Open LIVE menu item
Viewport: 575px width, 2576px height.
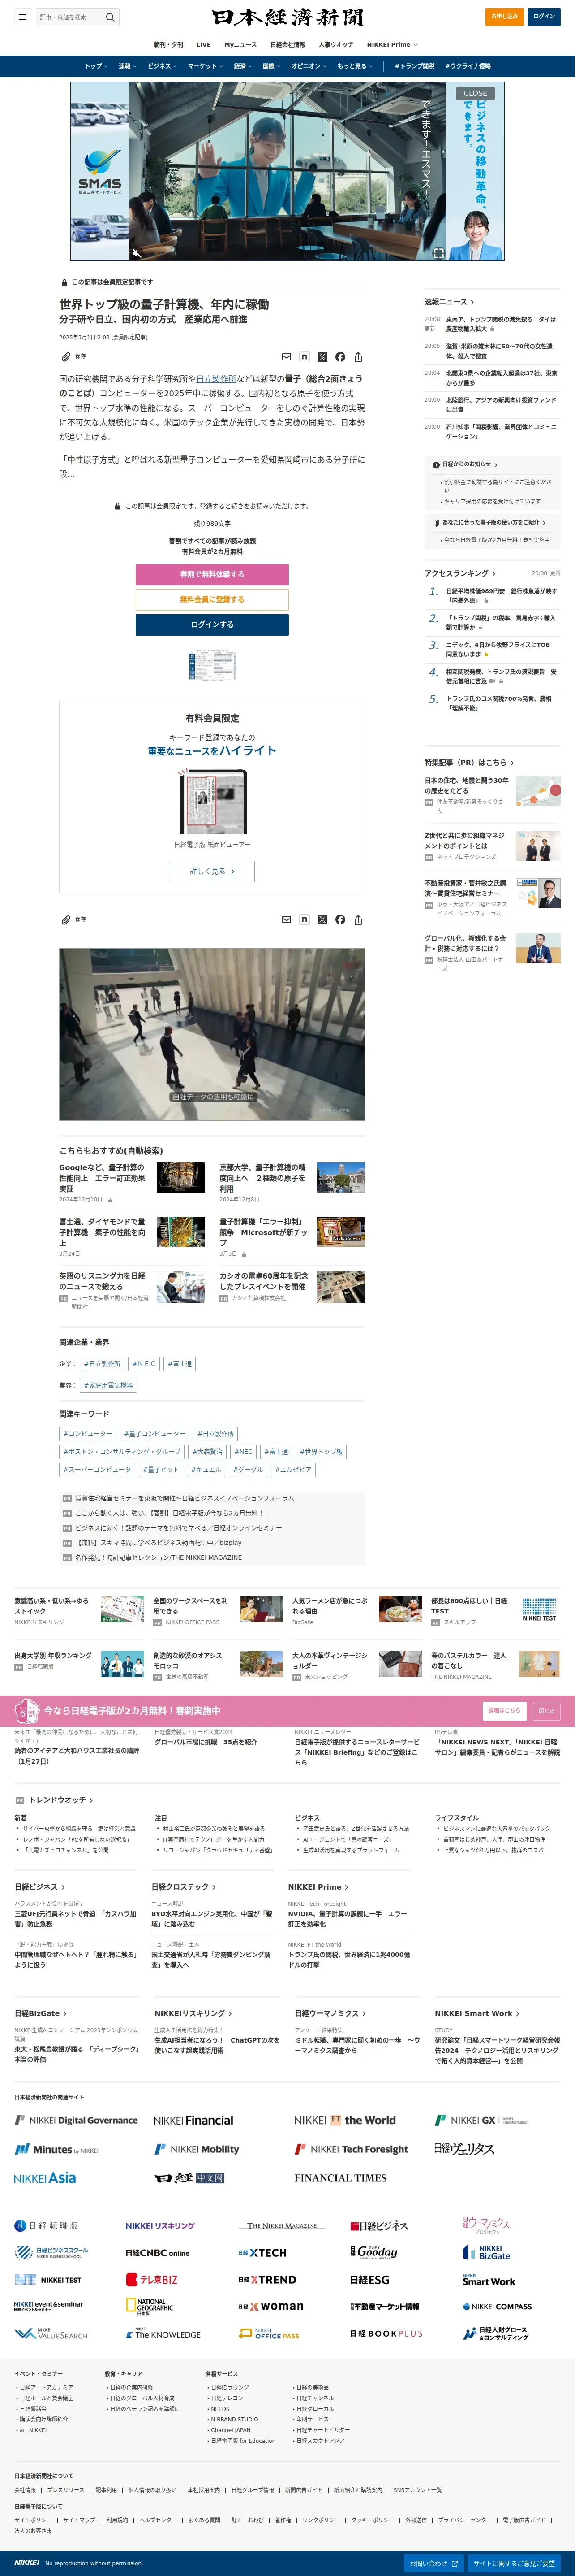pos(203,44)
